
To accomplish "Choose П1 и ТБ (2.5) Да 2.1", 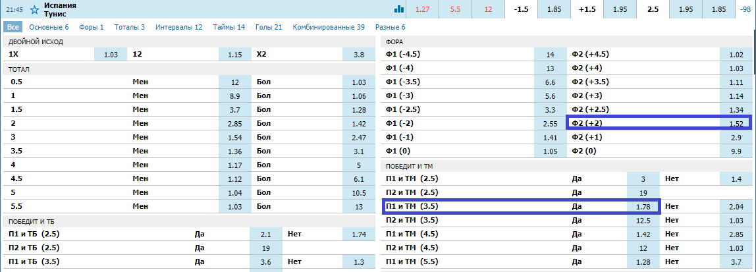I will 265,235.
